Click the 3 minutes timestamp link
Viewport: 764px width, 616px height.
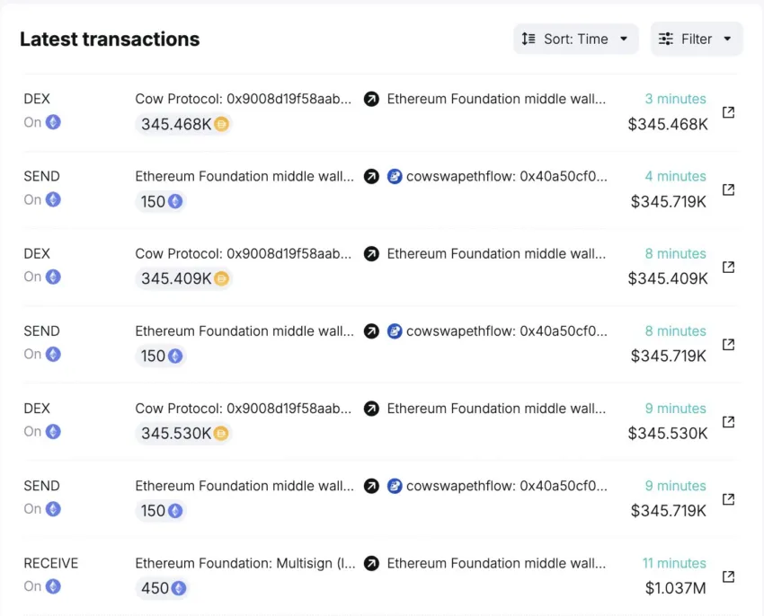pos(675,99)
